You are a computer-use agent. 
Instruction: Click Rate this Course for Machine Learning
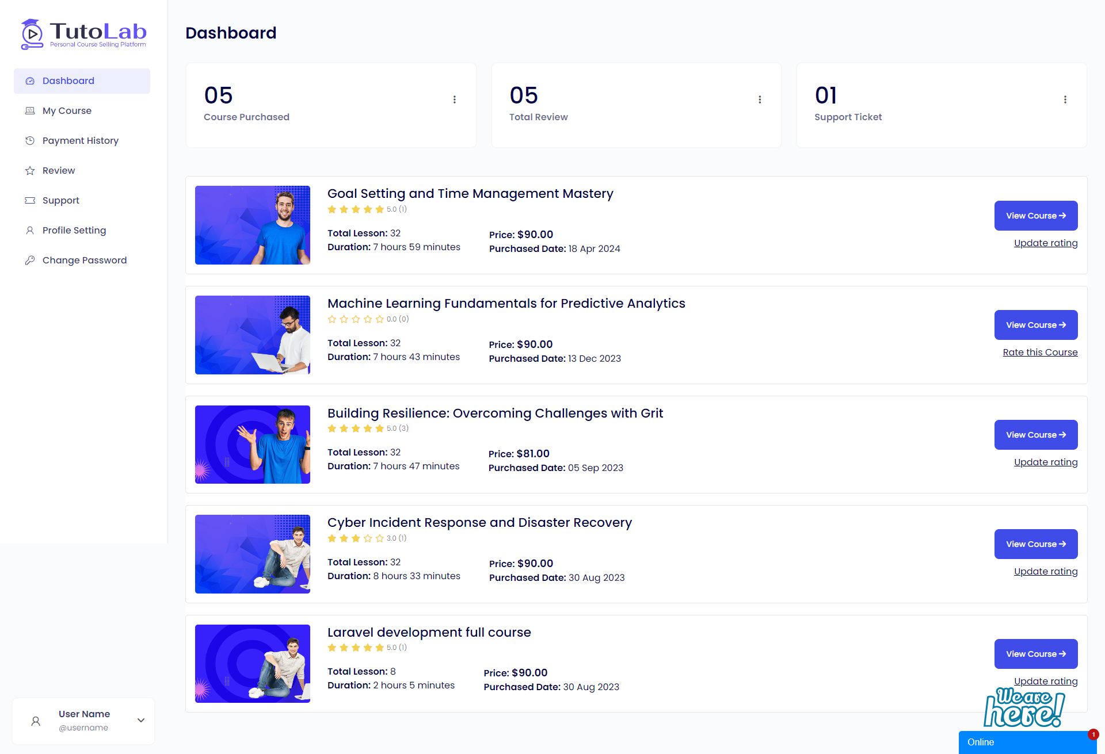pos(1040,353)
